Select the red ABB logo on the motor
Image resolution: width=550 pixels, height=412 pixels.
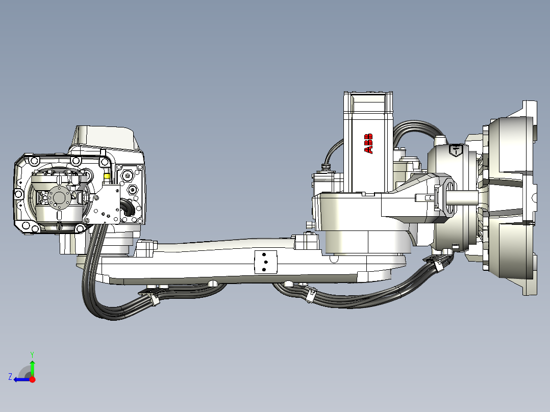pyautogui.click(x=368, y=143)
